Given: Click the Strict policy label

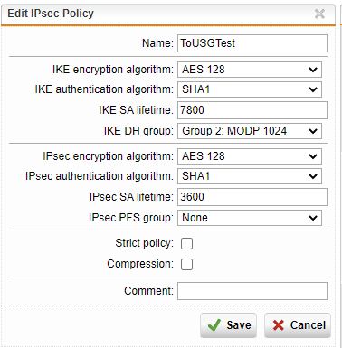Looking at the screenshot, I should point(145,243).
